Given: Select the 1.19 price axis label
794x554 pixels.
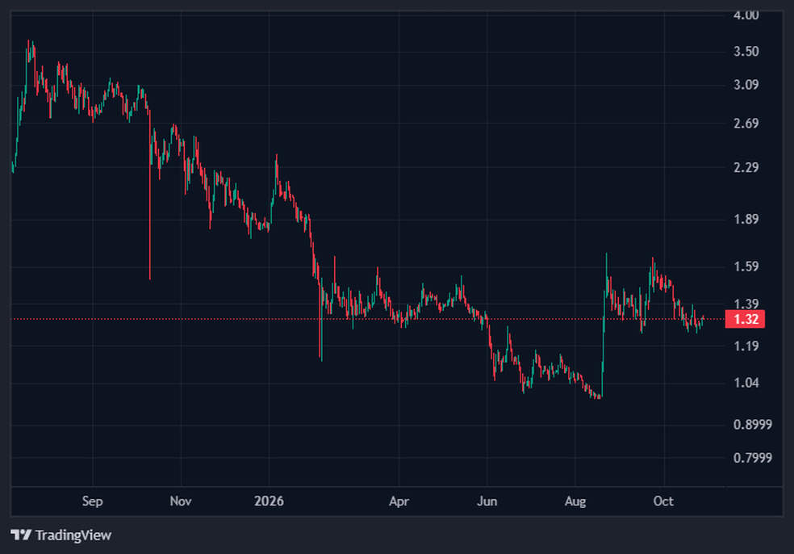Looking at the screenshot, I should tap(746, 346).
